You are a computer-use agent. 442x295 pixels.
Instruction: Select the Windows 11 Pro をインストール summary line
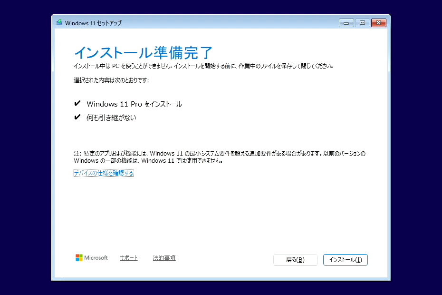[x=135, y=104]
